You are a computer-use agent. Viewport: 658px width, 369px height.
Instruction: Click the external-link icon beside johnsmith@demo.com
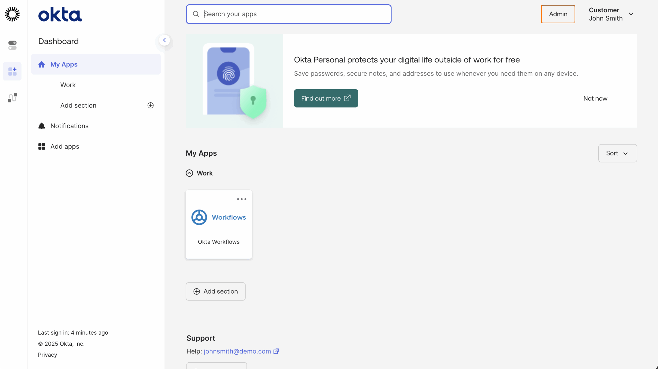pos(276,351)
